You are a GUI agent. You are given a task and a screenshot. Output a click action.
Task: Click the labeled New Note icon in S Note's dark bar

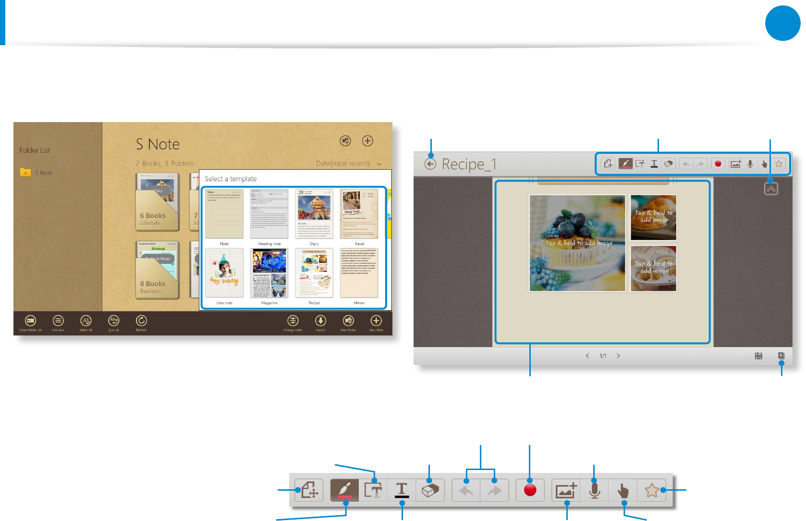click(376, 321)
